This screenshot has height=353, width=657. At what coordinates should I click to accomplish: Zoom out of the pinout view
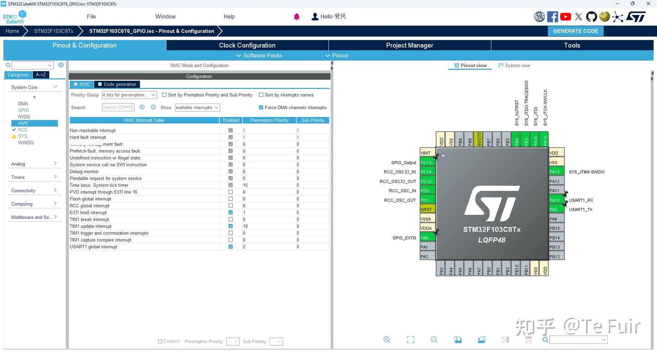434,339
